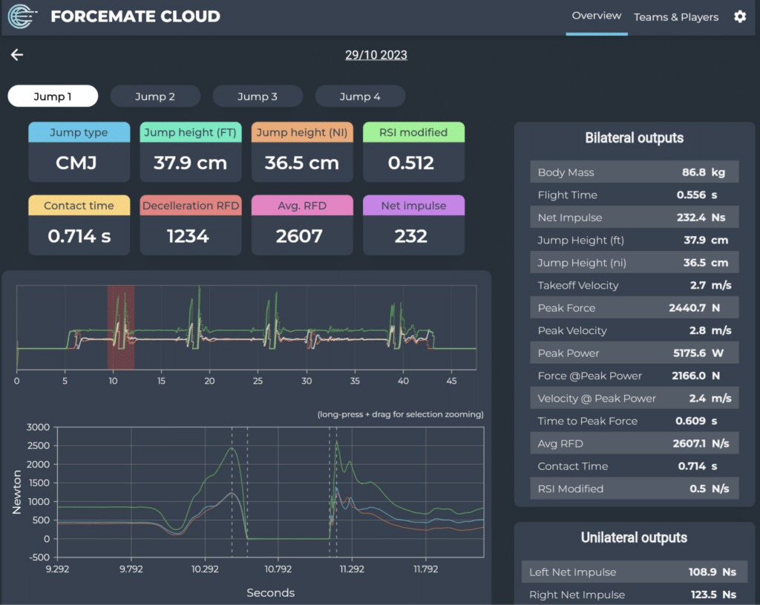Click the back arrow navigation icon
Screen dimensions: 760x605
16,54
